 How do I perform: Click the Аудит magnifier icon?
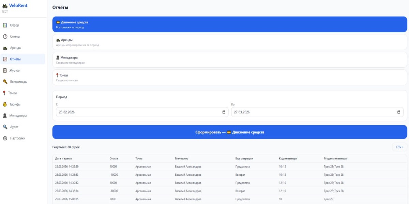click(5, 127)
